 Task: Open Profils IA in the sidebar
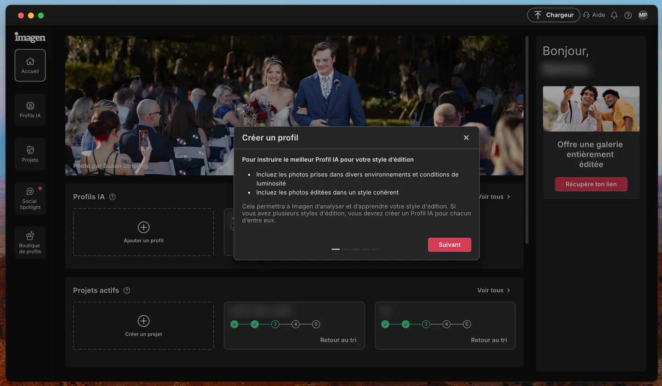pos(30,110)
